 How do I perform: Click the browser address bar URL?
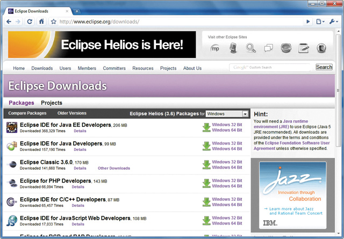99,21
